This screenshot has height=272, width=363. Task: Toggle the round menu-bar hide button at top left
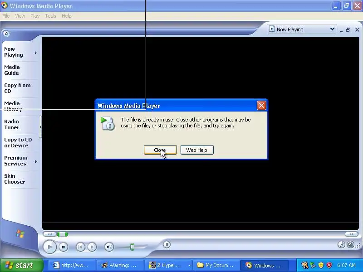6,34
